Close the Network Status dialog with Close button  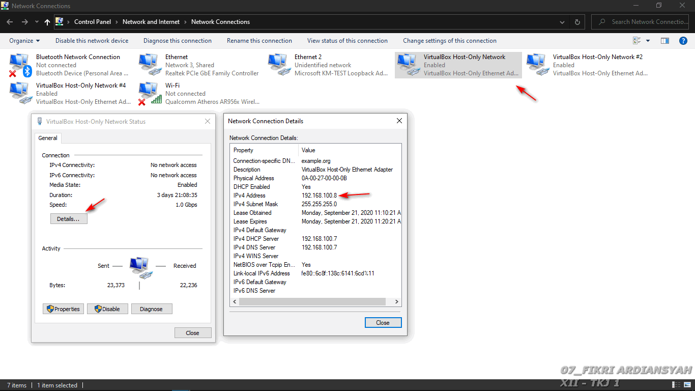click(193, 332)
